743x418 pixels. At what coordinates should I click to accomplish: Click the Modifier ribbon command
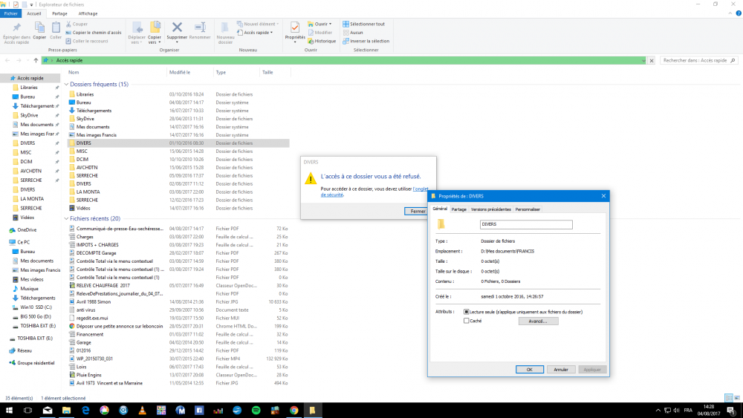click(319, 32)
